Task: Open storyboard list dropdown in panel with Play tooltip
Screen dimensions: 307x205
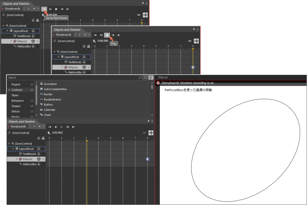Action: pos(76,35)
